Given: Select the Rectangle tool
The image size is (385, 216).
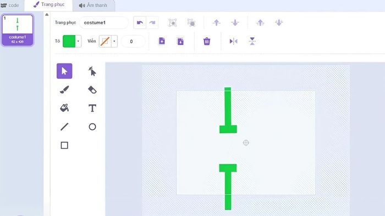Looking at the screenshot, I should (64, 145).
